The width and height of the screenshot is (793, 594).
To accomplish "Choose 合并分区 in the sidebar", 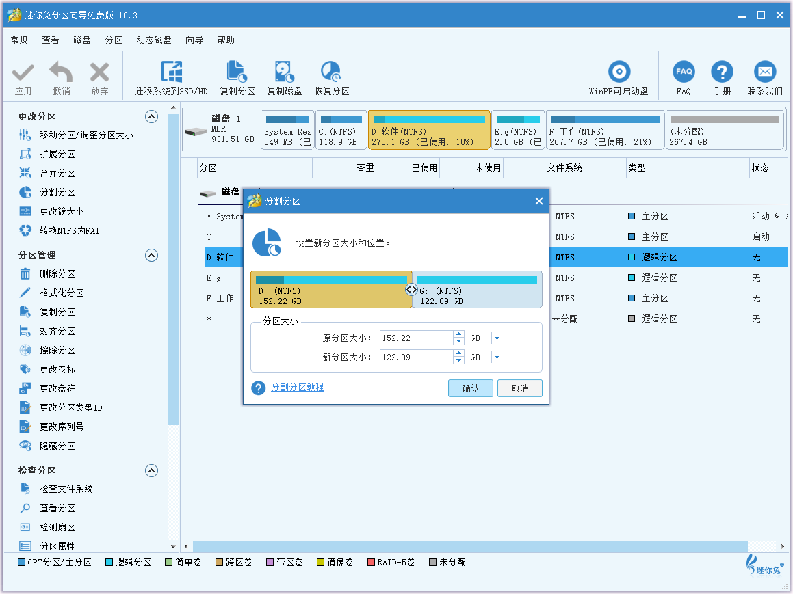I will tap(57, 173).
